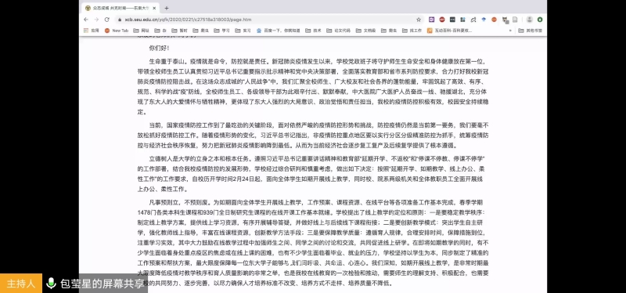Image resolution: width=626 pixels, height=293 pixels.
Task: Click the 应用 apps grid icon
Action: (x=86, y=31)
